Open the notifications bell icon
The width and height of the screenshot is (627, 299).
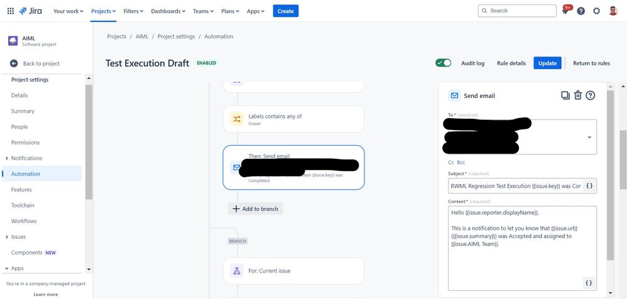click(x=565, y=11)
